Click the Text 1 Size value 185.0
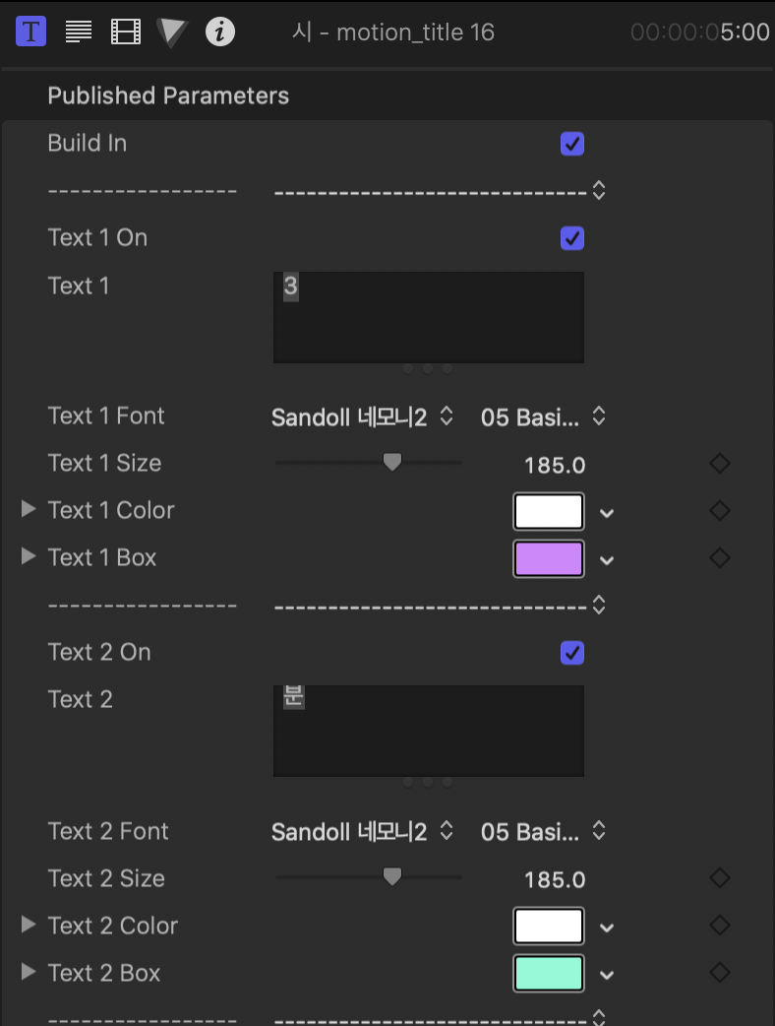Viewport: 775px width, 1026px height. pyautogui.click(x=555, y=465)
